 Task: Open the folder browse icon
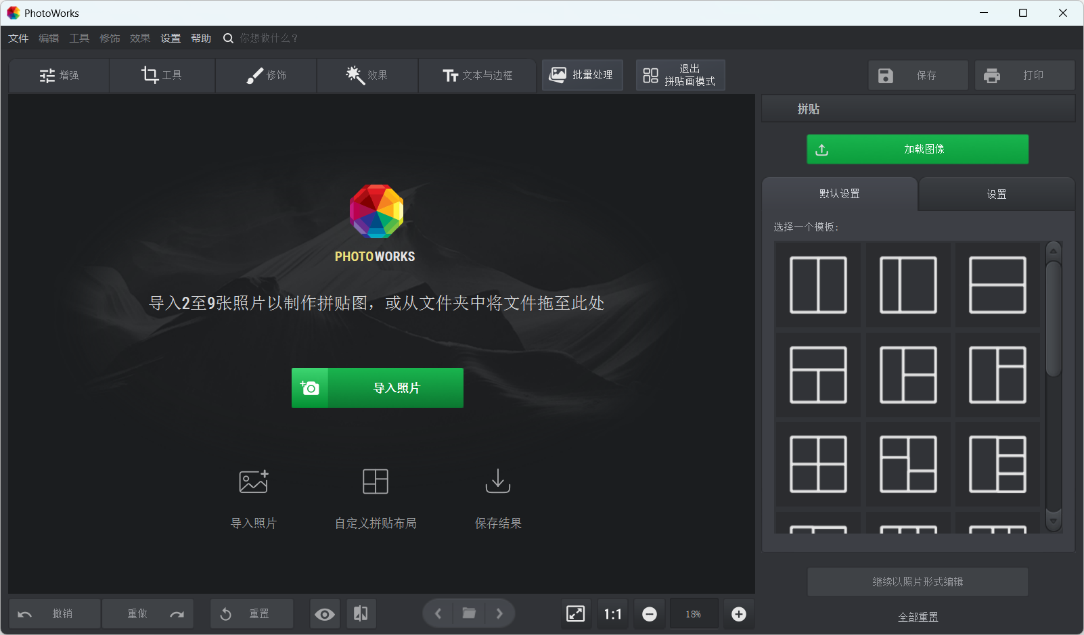tap(469, 614)
